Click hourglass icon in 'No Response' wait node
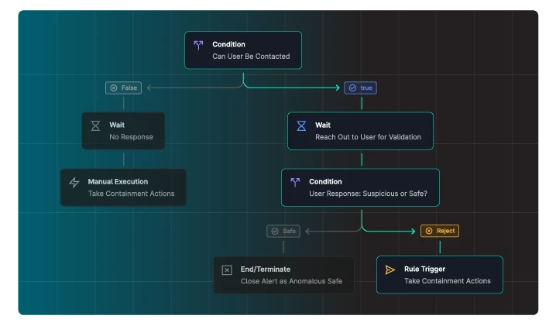This screenshot has width=556, height=326. 95,126
